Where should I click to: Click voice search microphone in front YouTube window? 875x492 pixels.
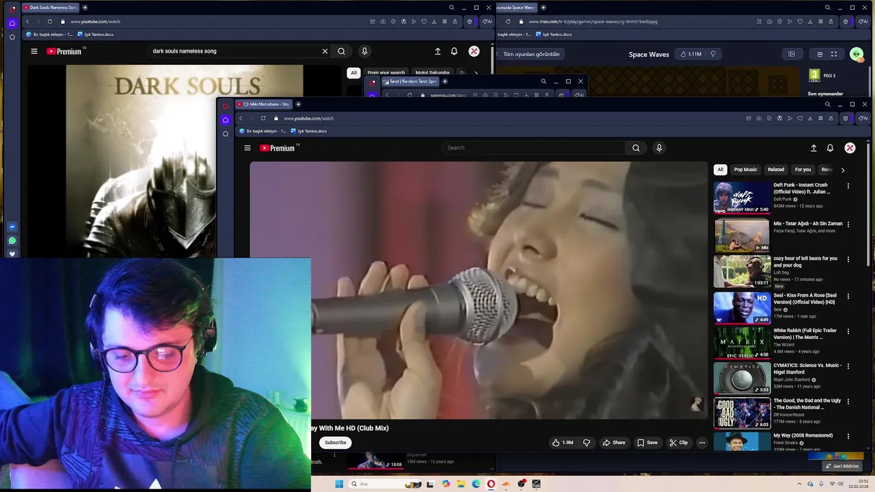click(659, 148)
